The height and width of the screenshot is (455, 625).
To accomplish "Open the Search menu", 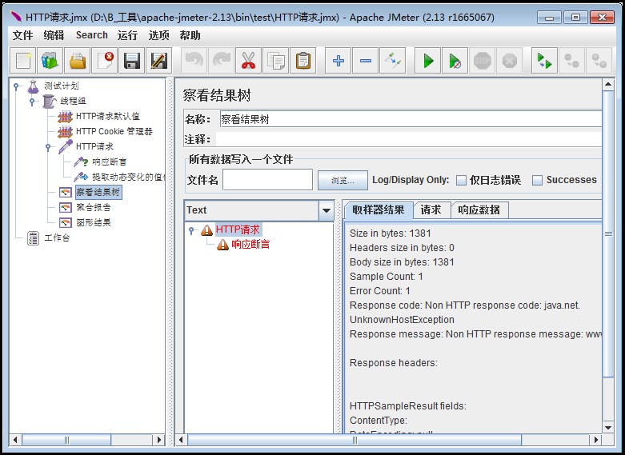I will (x=92, y=35).
